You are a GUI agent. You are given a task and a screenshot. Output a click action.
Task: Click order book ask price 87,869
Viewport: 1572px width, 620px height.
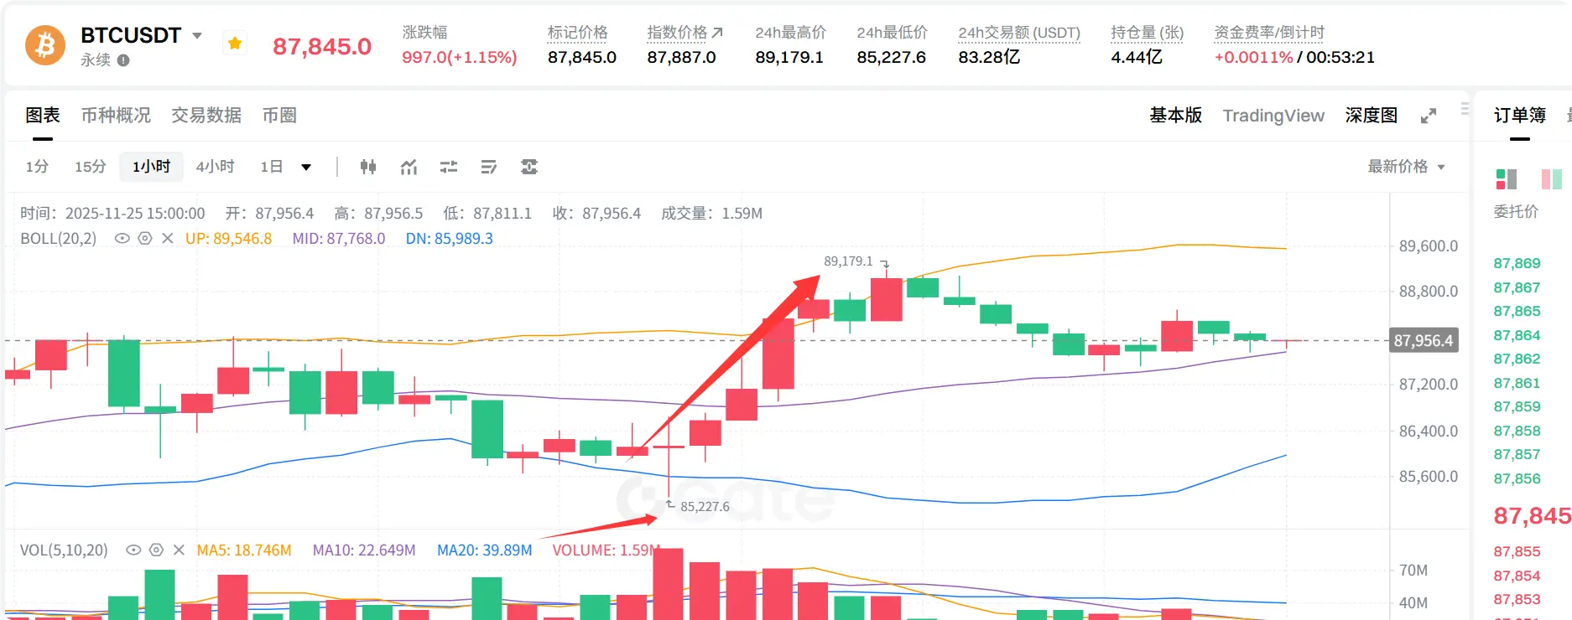click(1517, 263)
